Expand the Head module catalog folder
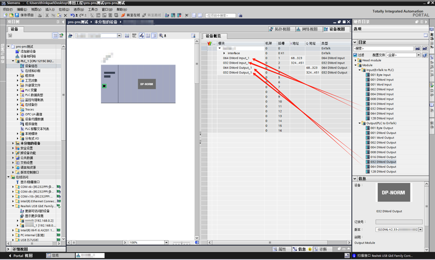435x260 pixels. pyautogui.click(x=356, y=60)
